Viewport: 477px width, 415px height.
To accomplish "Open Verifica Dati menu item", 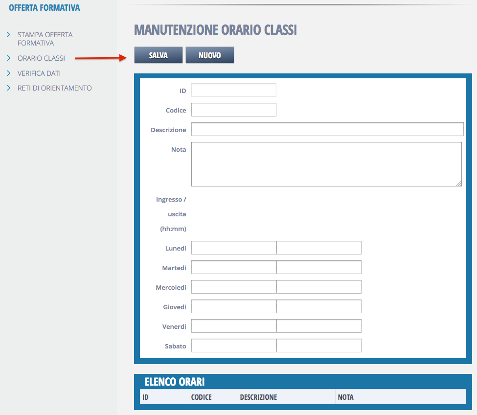I will [39, 73].
